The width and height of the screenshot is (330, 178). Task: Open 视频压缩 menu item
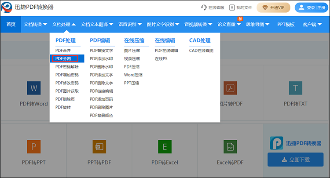pos(132,58)
